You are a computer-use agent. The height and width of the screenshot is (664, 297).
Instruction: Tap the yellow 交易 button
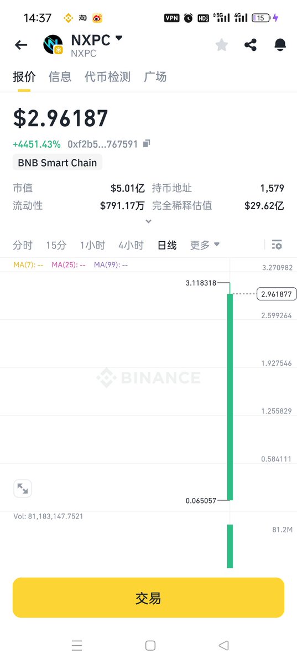point(148,598)
